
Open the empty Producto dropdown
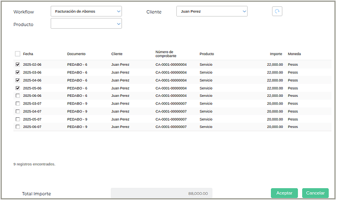coord(86,23)
